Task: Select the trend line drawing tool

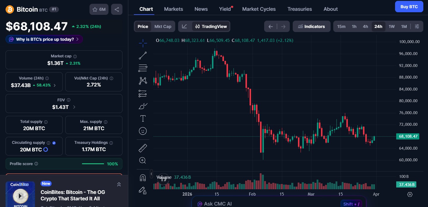Action: click(x=143, y=55)
